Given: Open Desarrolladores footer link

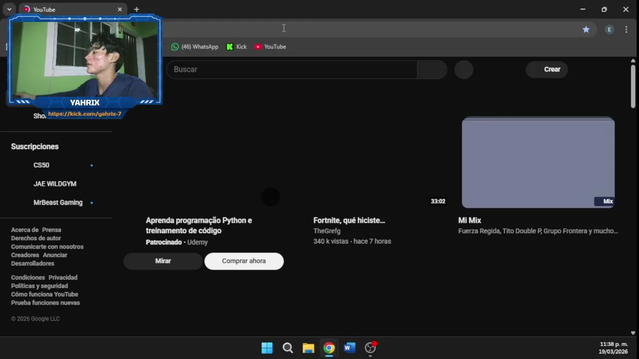Looking at the screenshot, I should 32,263.
